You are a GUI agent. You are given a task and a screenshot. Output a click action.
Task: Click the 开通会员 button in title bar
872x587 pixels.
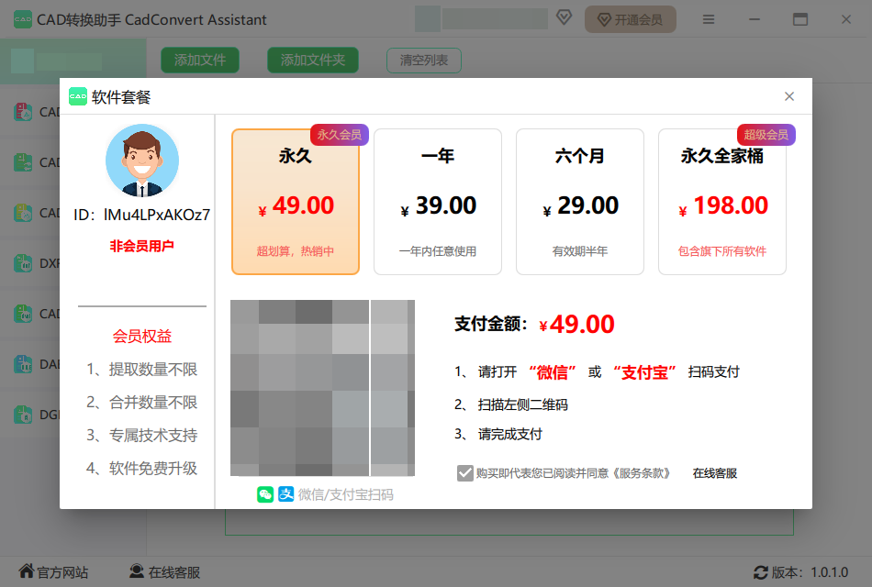click(631, 19)
